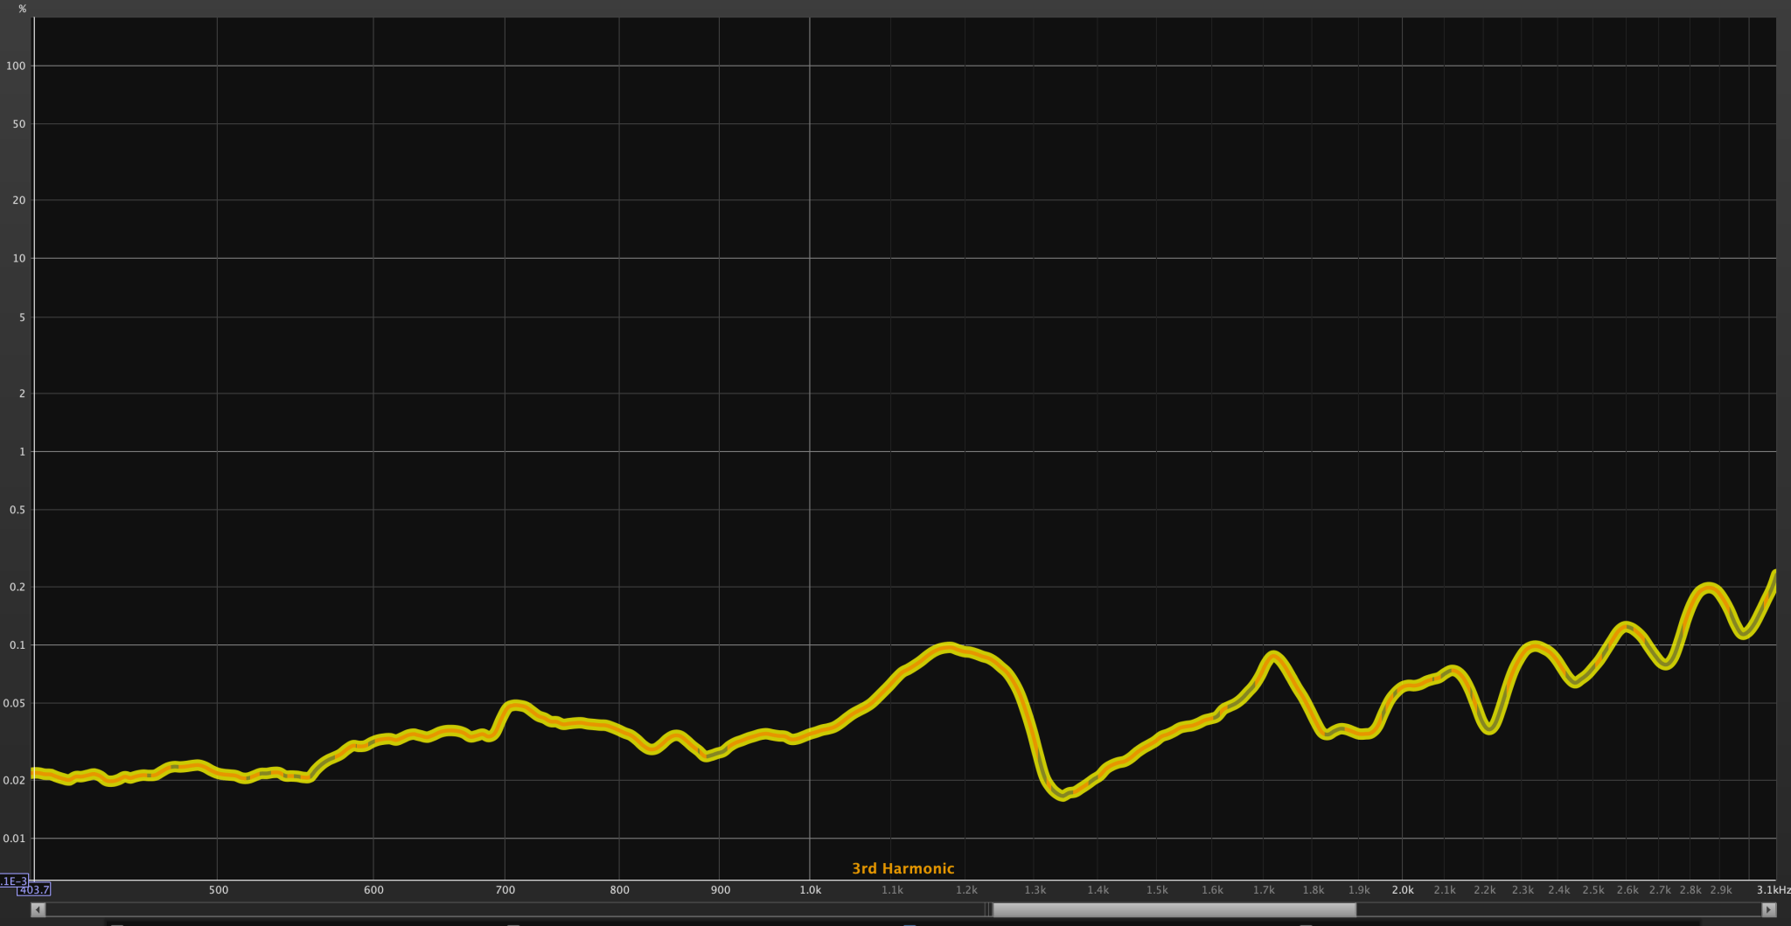Click the '2.2k' frequency axis label
Image resolution: width=1791 pixels, height=926 pixels.
click(1485, 890)
